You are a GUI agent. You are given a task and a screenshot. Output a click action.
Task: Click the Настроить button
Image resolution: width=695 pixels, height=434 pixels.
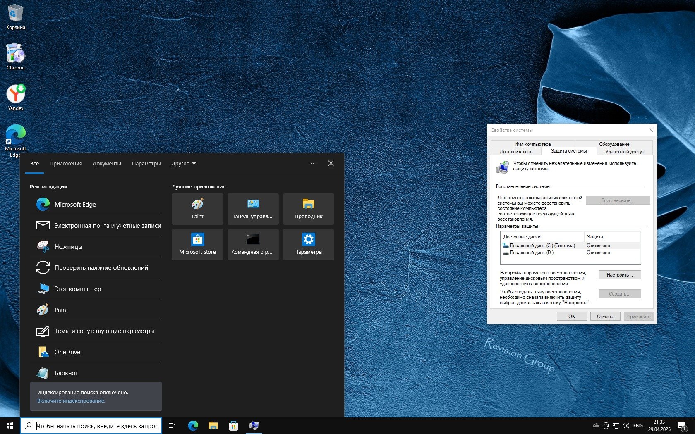619,275
